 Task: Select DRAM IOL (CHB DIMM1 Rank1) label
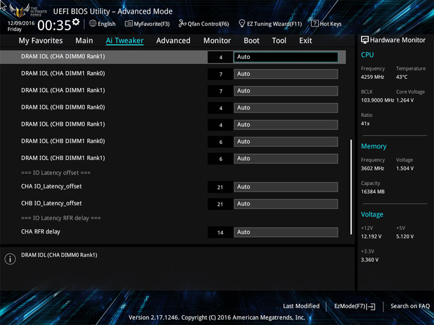(63, 158)
